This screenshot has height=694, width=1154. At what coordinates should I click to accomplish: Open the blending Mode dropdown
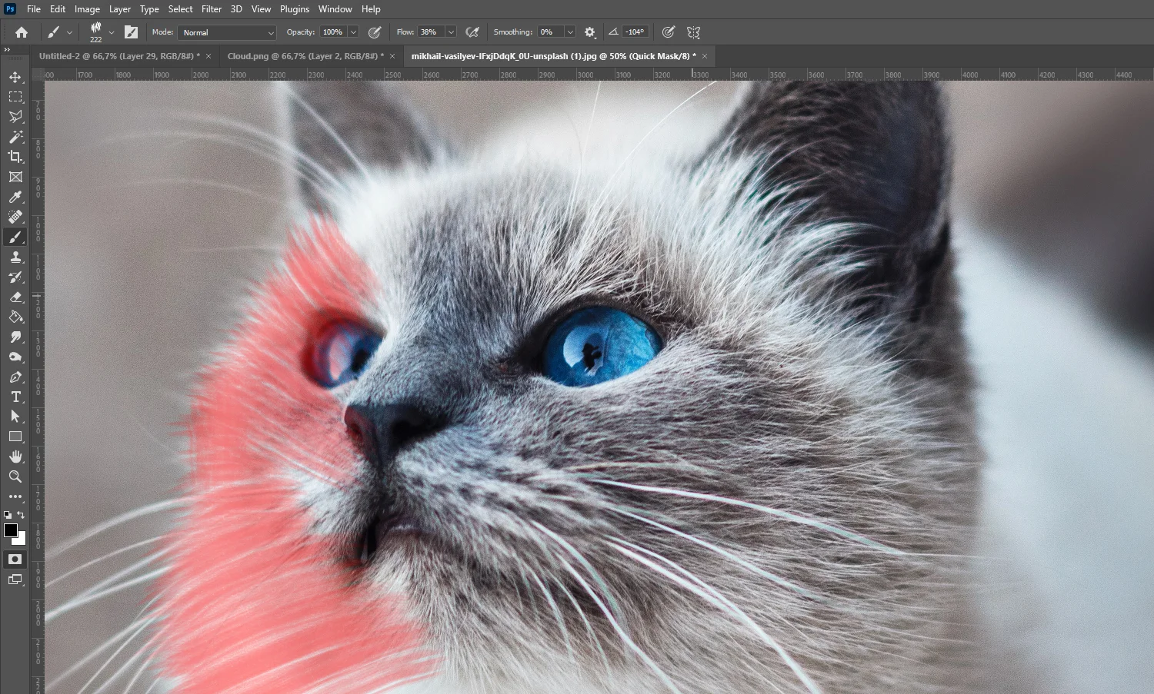point(228,32)
